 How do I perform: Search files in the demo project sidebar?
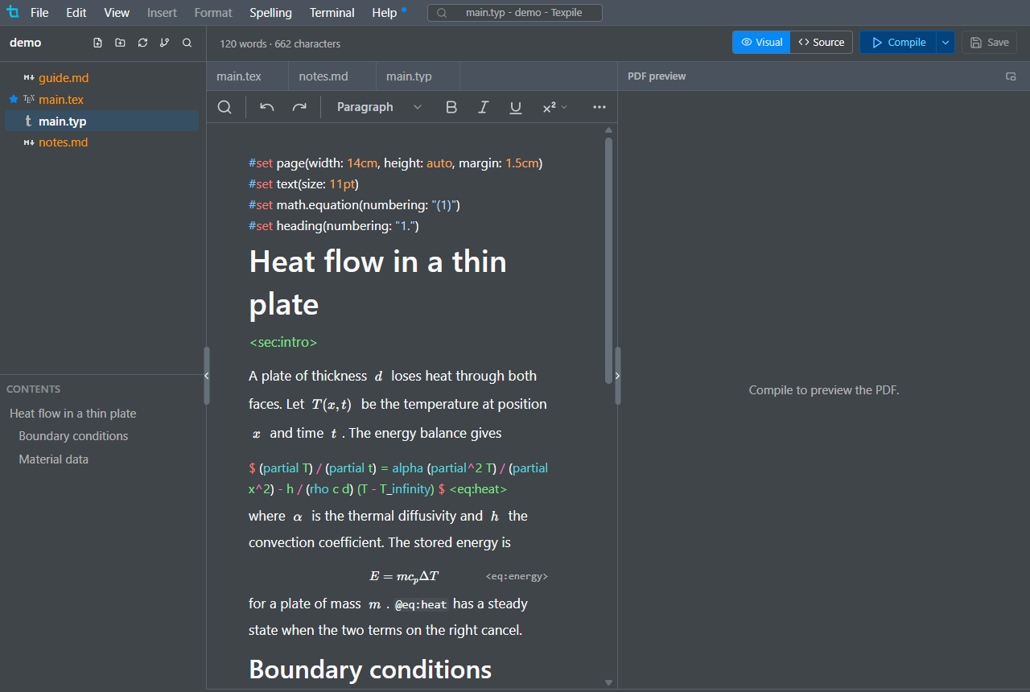(x=187, y=43)
